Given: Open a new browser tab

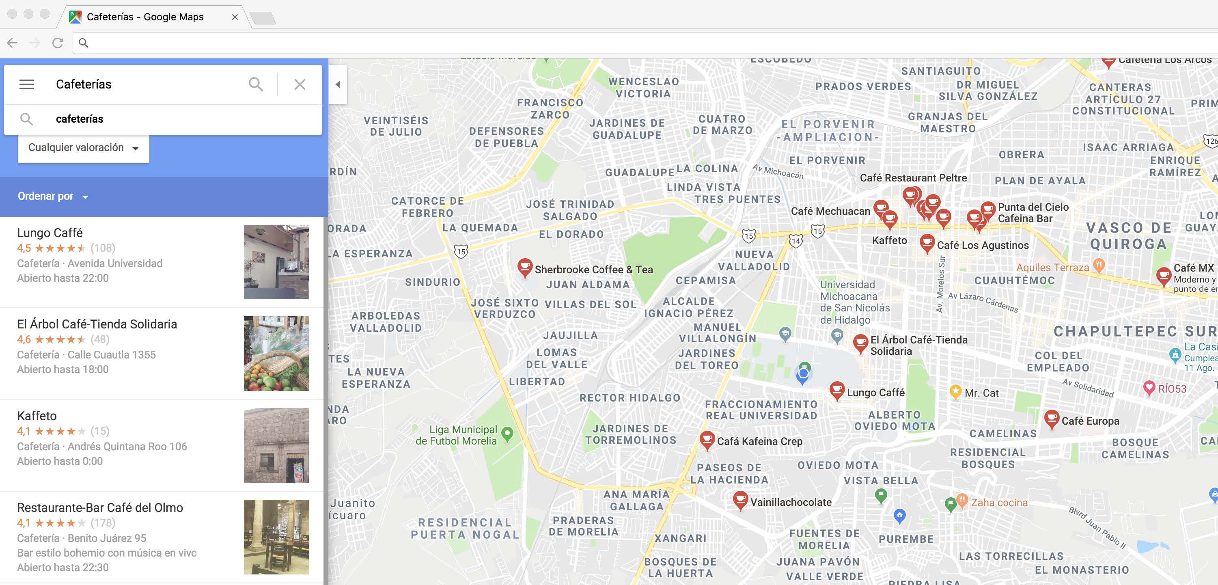Looking at the screenshot, I should click(263, 18).
